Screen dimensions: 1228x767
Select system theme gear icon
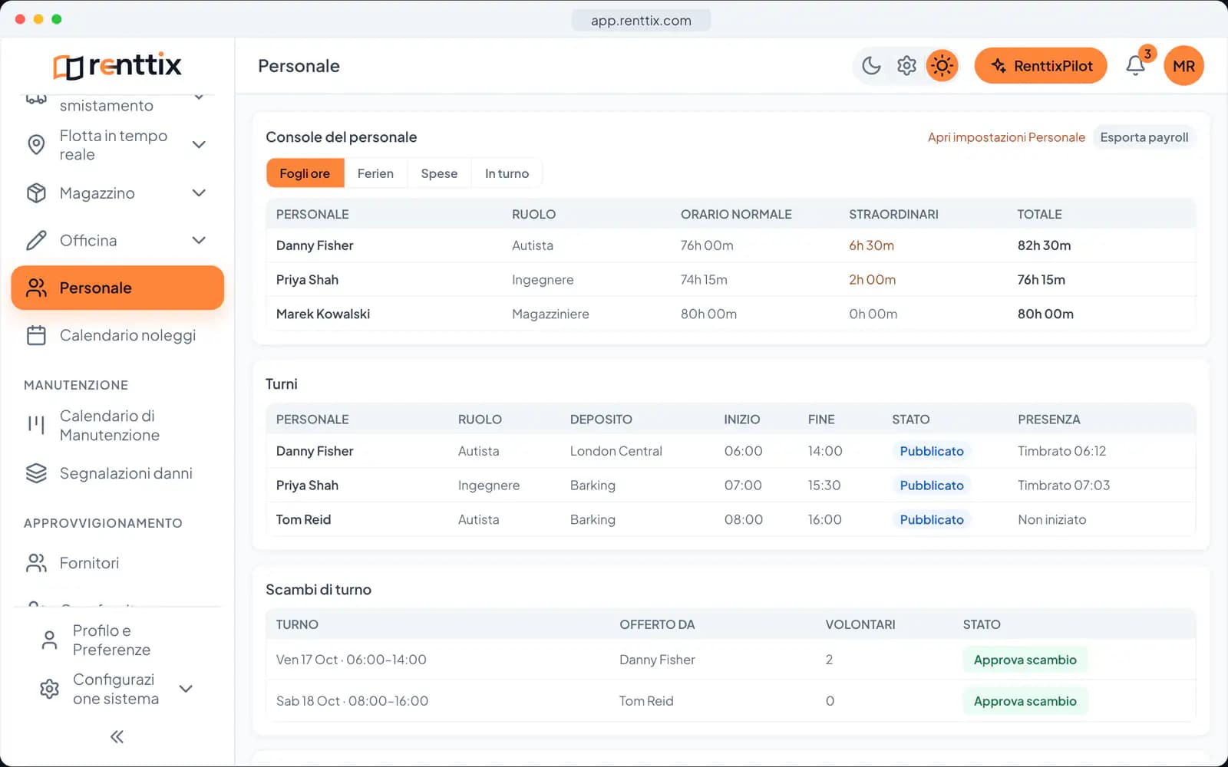tap(906, 66)
